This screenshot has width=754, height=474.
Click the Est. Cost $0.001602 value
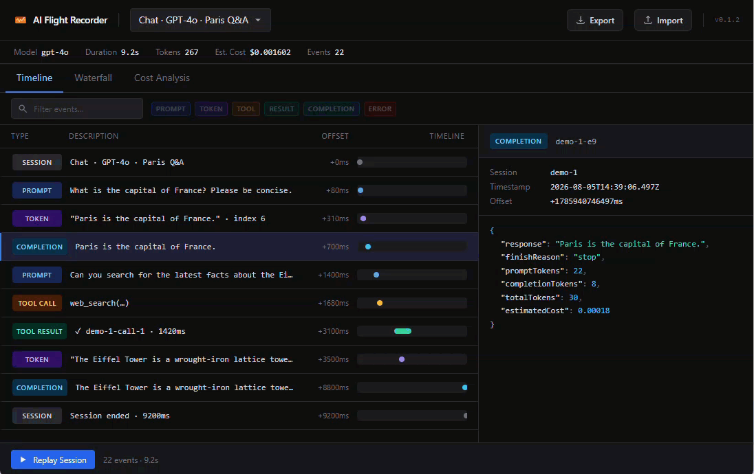[x=270, y=52]
